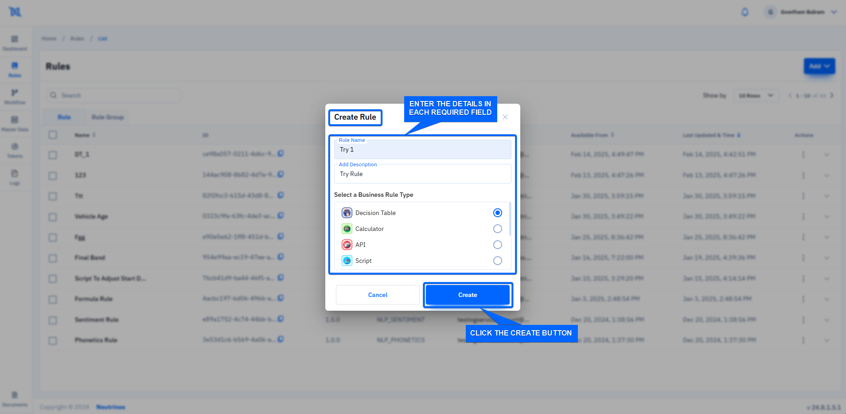
Task: Copy the ID of the Vehicle Age rule
Action: (x=281, y=216)
